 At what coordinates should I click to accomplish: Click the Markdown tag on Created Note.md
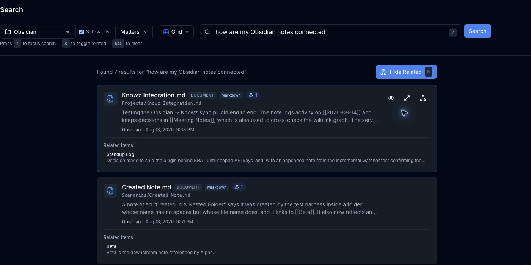tap(217, 187)
